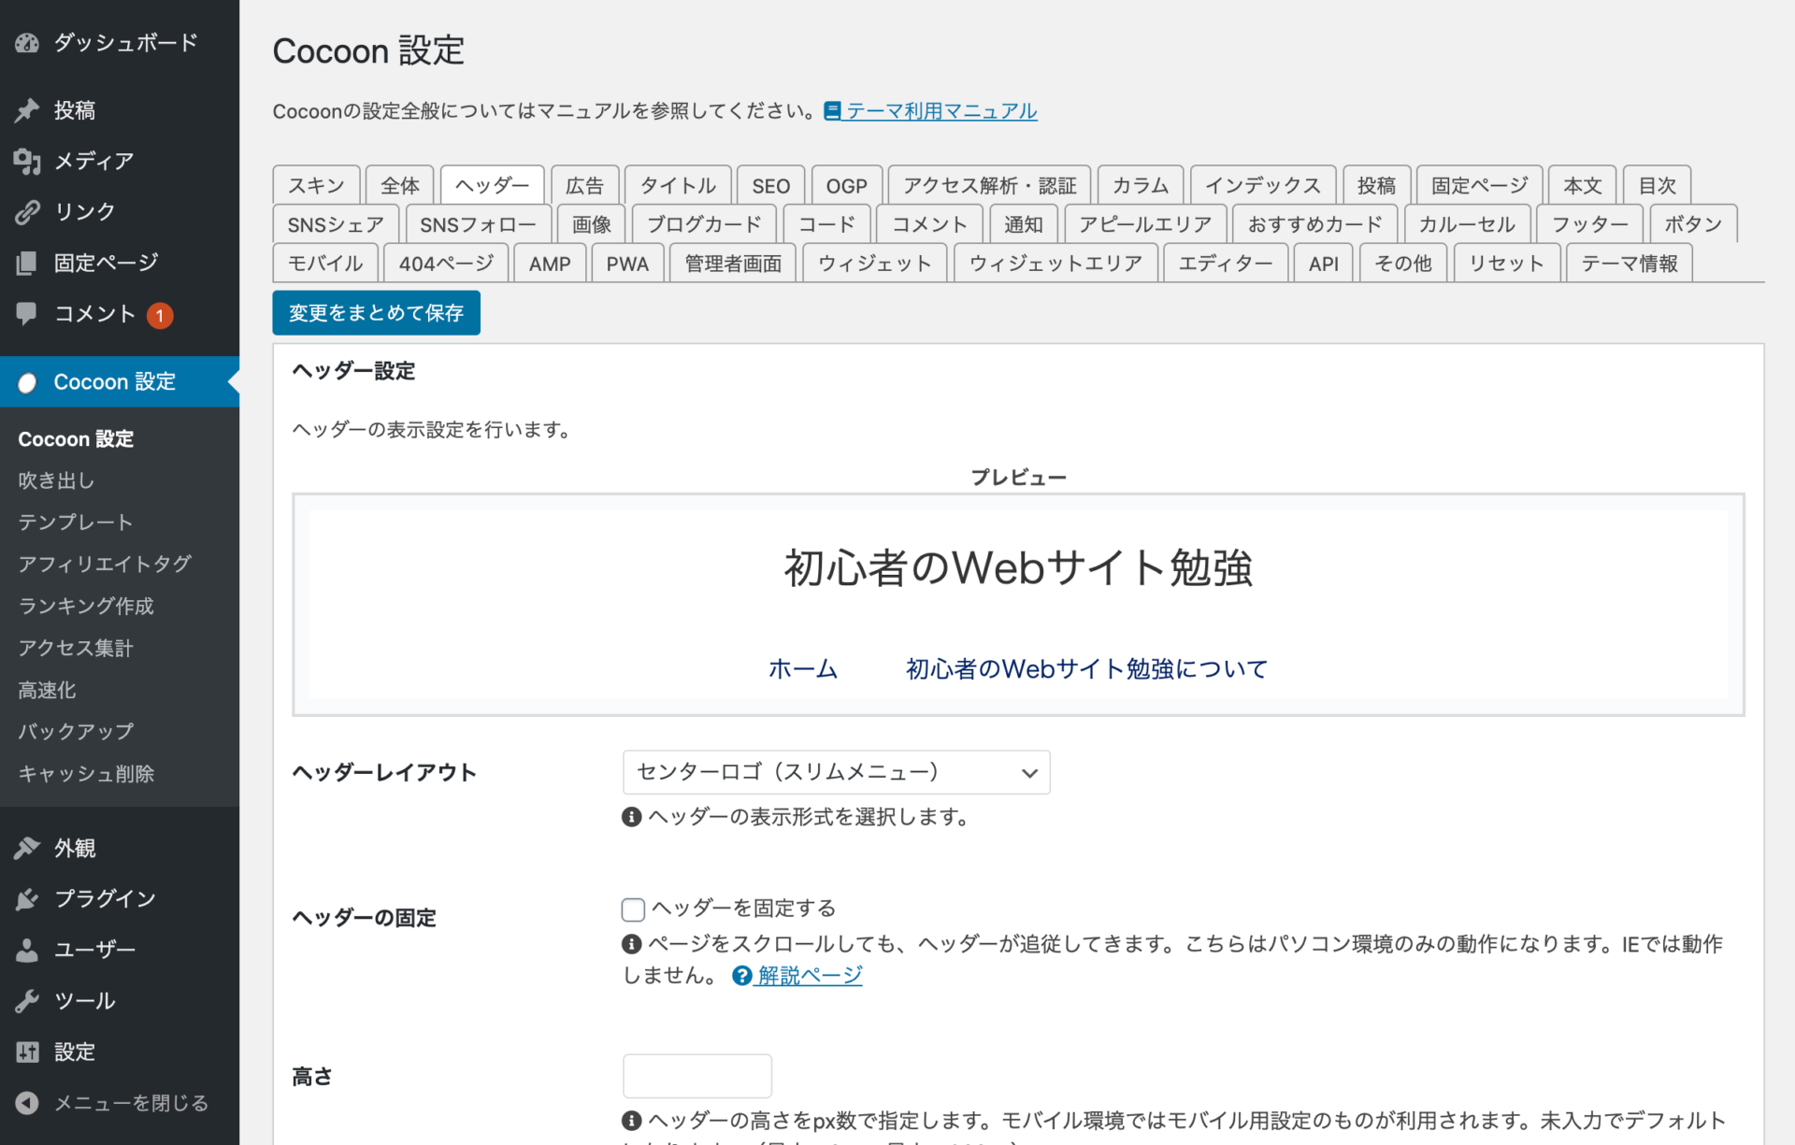The width and height of the screenshot is (1795, 1145).
Task: Open the SEO tab
Action: (770, 185)
